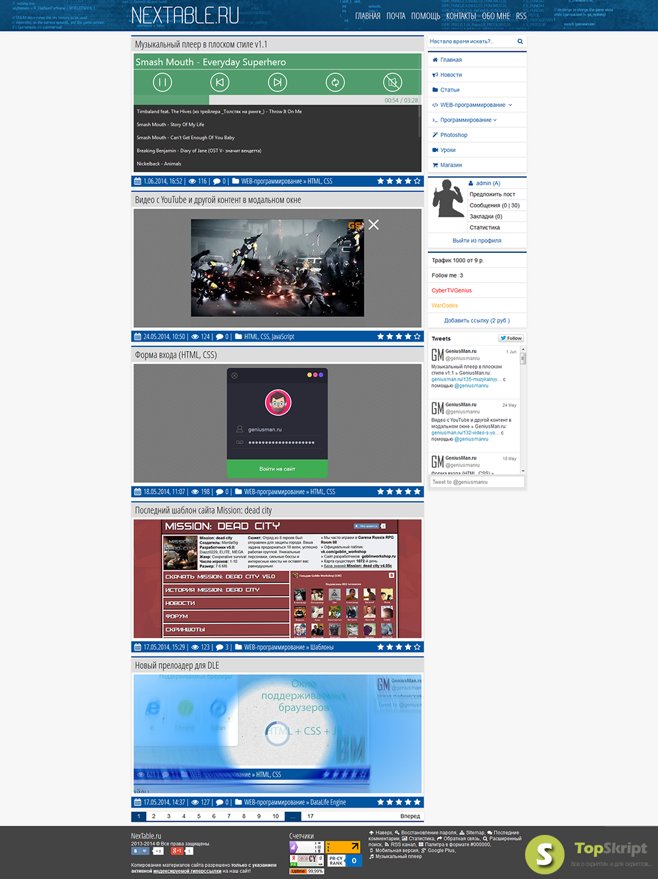658x879 pixels.
Task: Open 'Главная' in the top navigation
Action: point(368,16)
